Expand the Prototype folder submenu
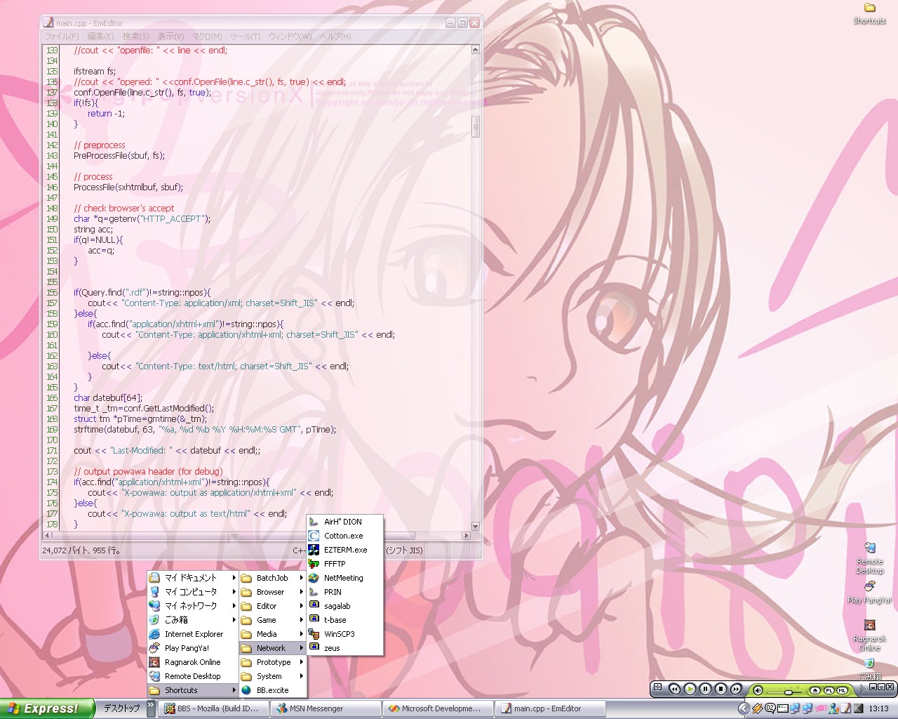This screenshot has height=719, width=898. [273, 662]
